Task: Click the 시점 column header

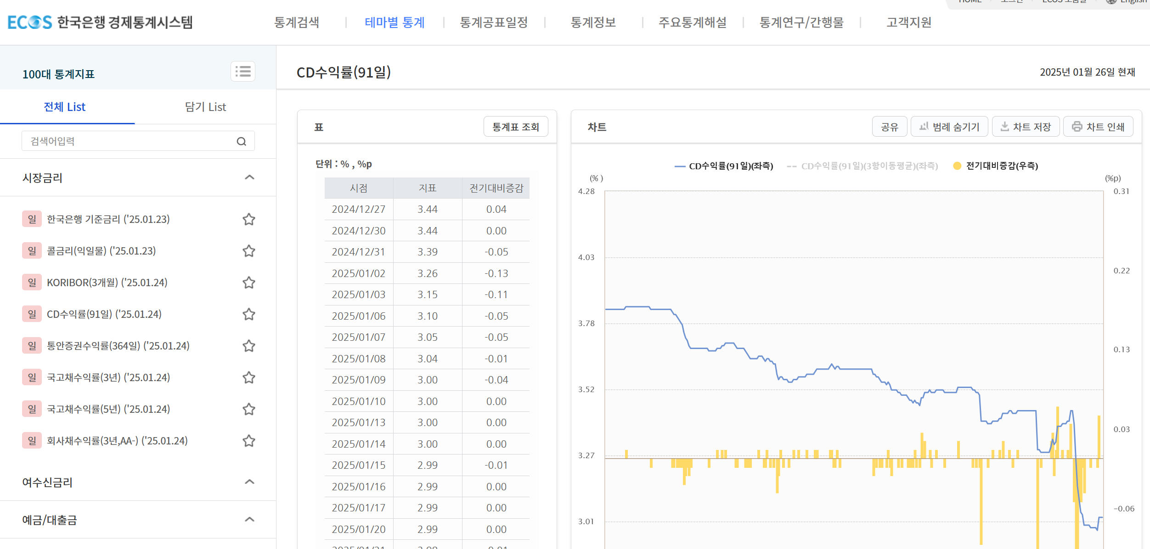Action: [359, 188]
